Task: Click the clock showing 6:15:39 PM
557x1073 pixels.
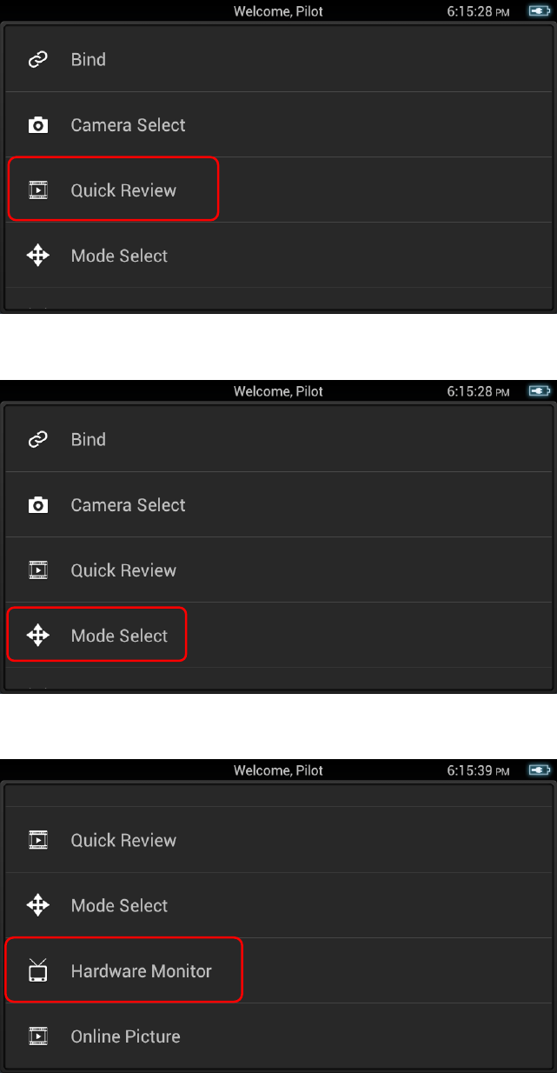Action: click(481, 770)
